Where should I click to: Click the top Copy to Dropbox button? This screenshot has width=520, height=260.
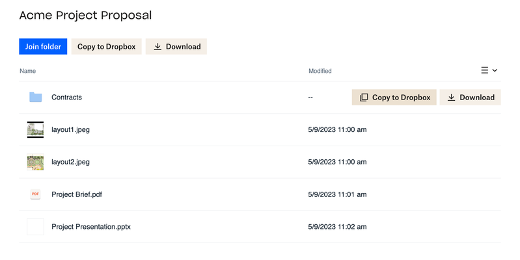tap(106, 47)
